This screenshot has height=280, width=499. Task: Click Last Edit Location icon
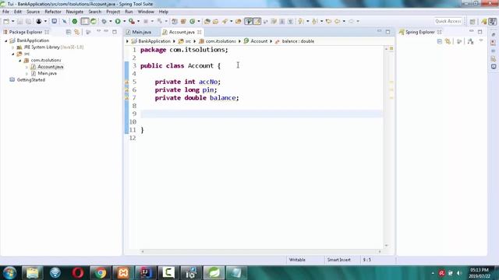(x=328, y=21)
